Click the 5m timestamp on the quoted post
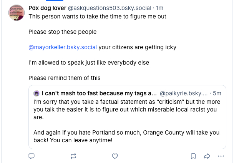The image size is (234, 163). [x=217, y=93]
